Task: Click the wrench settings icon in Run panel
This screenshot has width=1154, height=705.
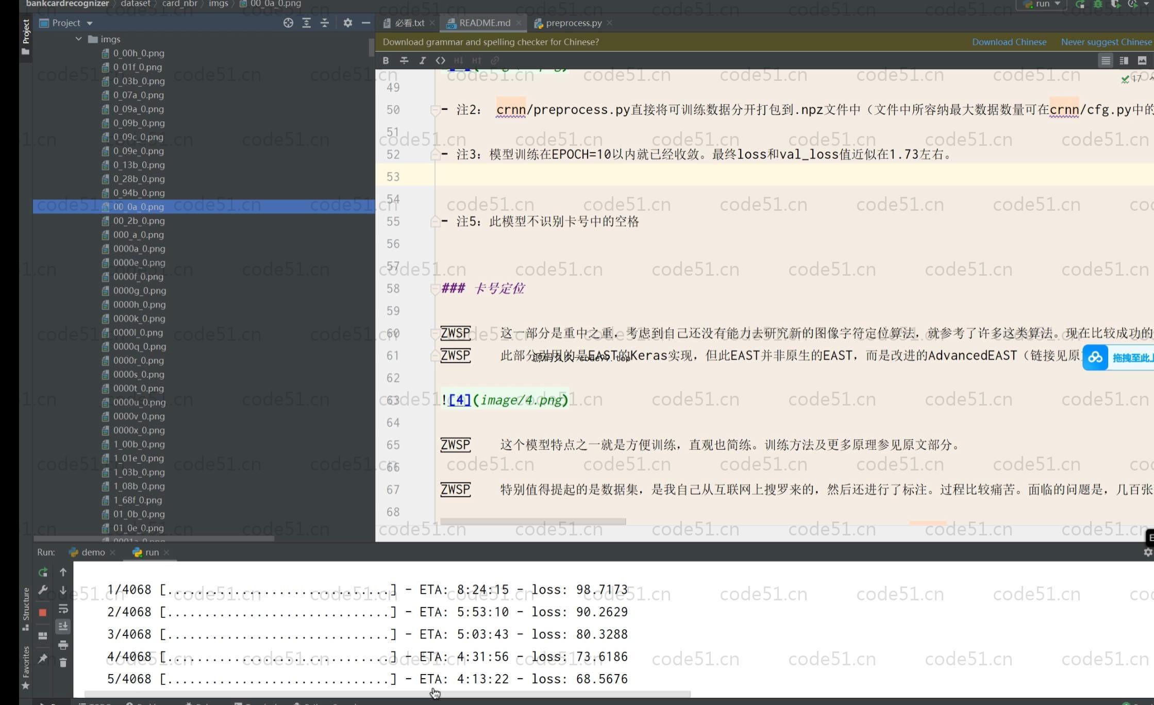Action: click(x=43, y=590)
